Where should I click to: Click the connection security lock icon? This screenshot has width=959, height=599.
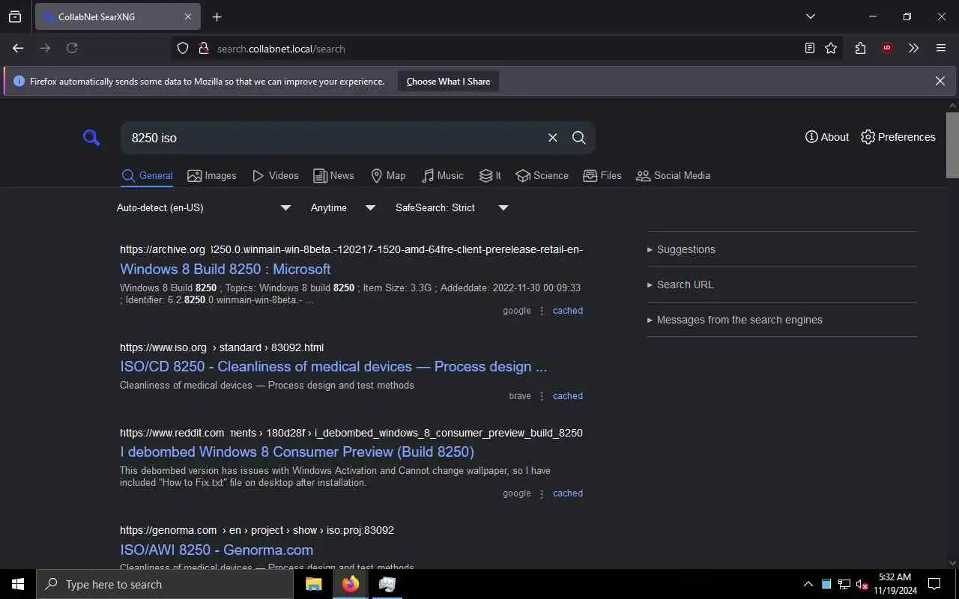coord(203,48)
